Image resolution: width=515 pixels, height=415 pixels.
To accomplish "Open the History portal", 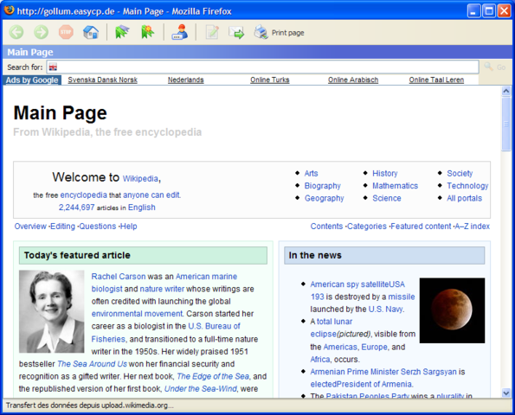I will click(384, 173).
